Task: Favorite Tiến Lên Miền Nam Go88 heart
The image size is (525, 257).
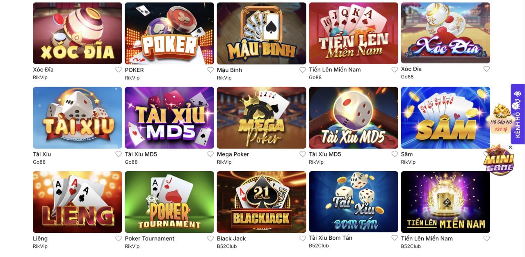Action: click(395, 70)
